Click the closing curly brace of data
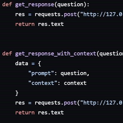 (x=17, y=93)
